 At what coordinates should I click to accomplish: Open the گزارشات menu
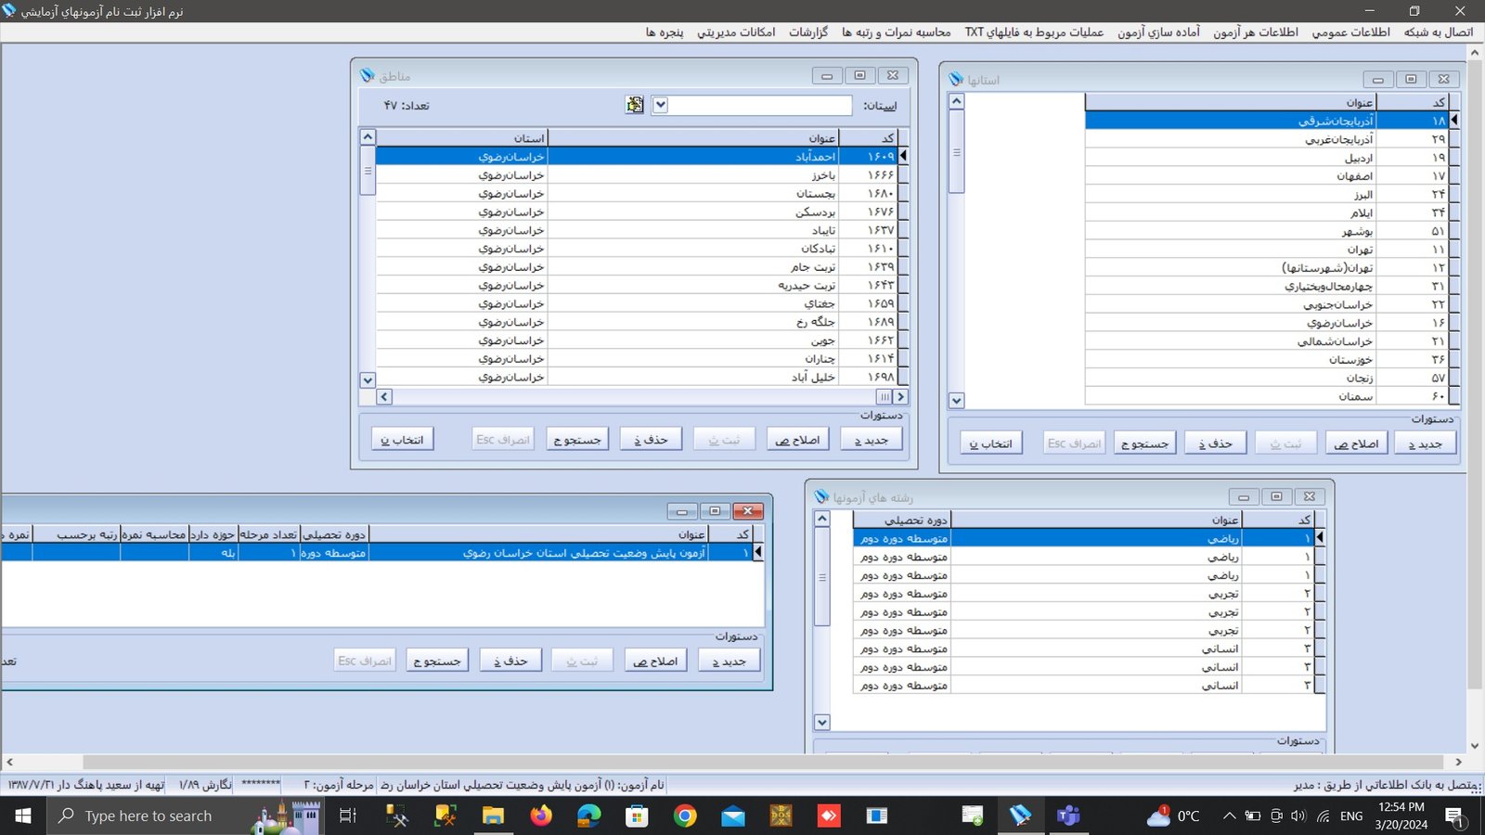click(808, 32)
